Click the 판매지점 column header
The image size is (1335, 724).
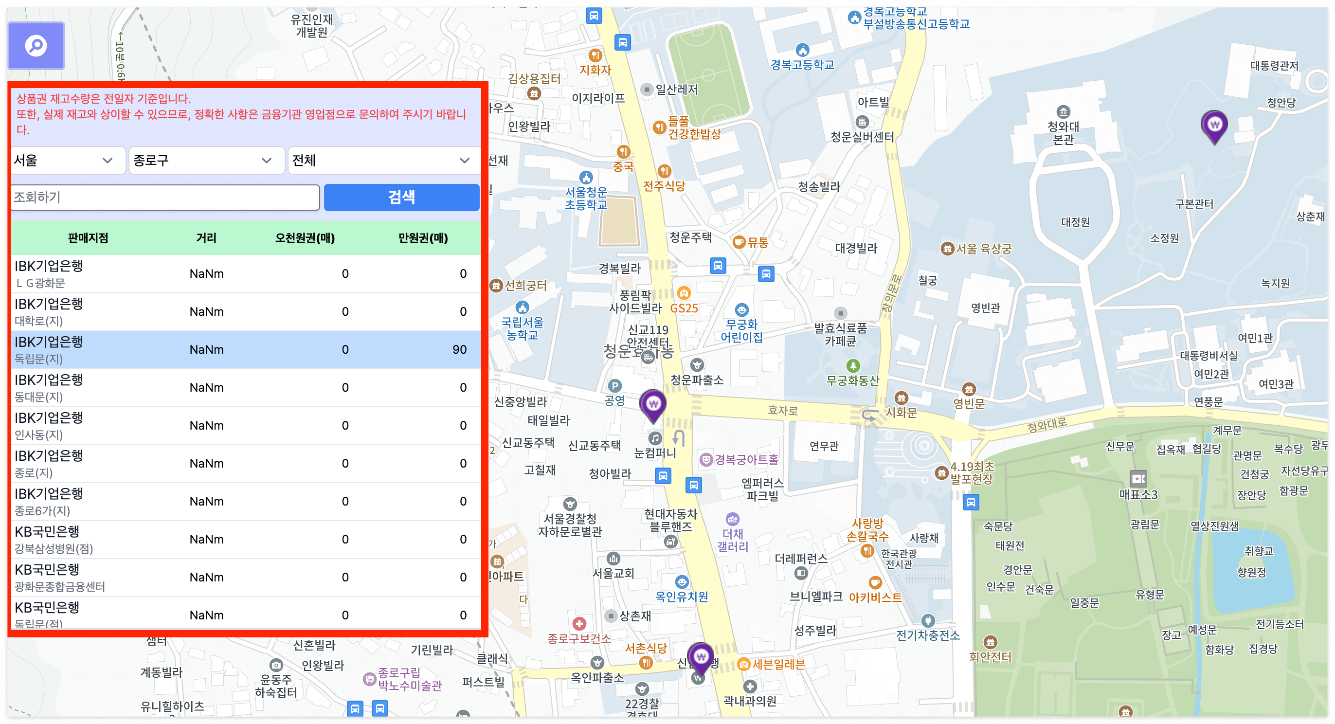point(88,238)
